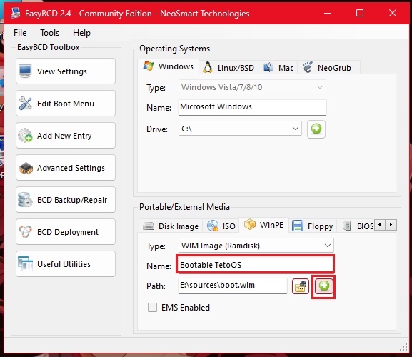Open Edit Boot Menu section
This screenshot has height=357, width=412.
coord(66,104)
